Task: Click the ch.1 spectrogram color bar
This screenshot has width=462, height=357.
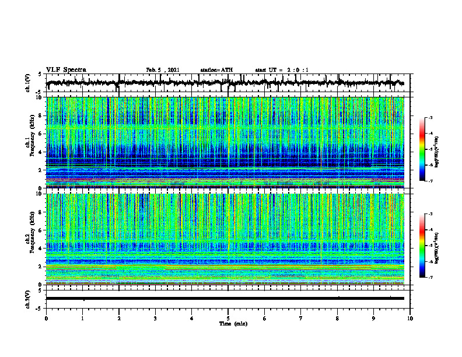Action: click(x=422, y=149)
